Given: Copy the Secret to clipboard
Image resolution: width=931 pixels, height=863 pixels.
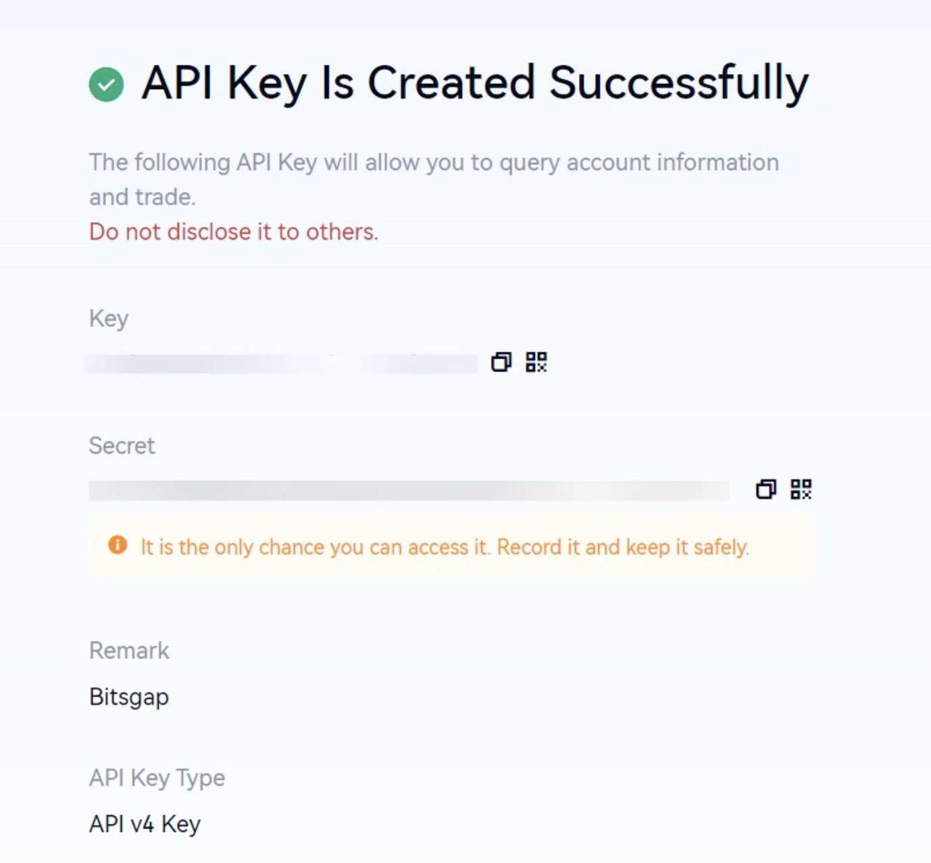Looking at the screenshot, I should pos(765,489).
